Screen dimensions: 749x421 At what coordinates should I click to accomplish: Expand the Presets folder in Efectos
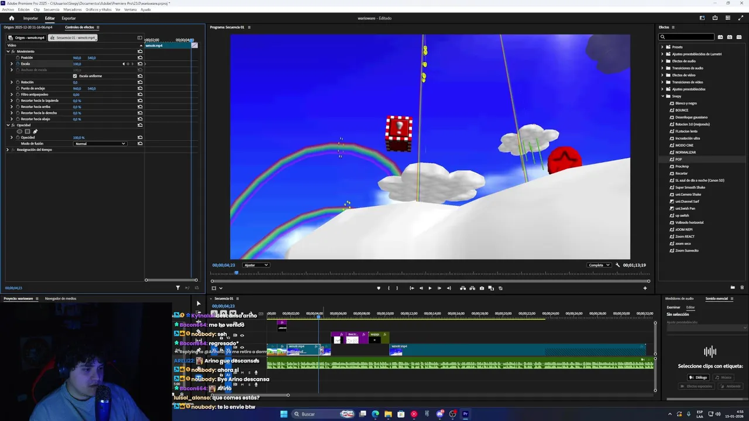click(x=662, y=47)
